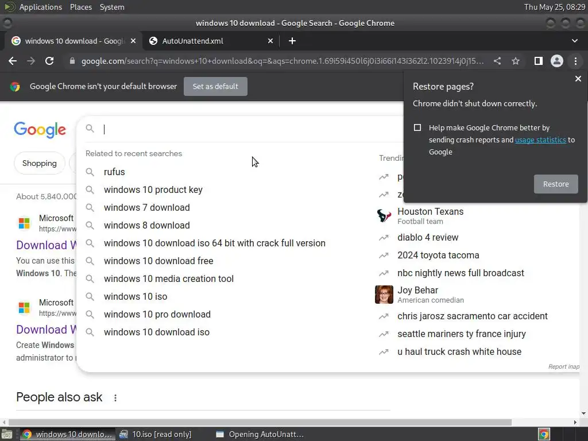588x441 pixels.
Task: Open the Chrome three-dot menu
Action: [575, 61]
